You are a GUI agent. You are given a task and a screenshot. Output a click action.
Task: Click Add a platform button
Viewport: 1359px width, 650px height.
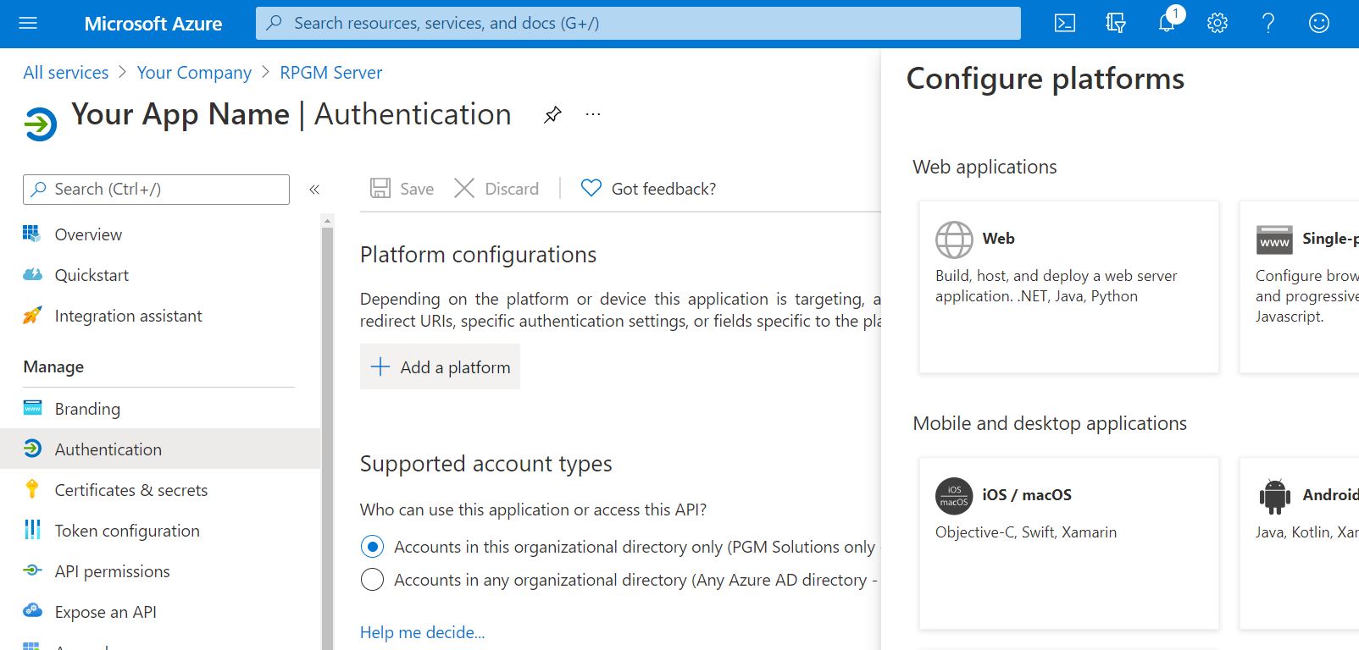441,367
